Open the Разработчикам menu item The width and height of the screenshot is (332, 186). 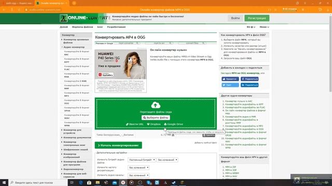click(116, 27)
